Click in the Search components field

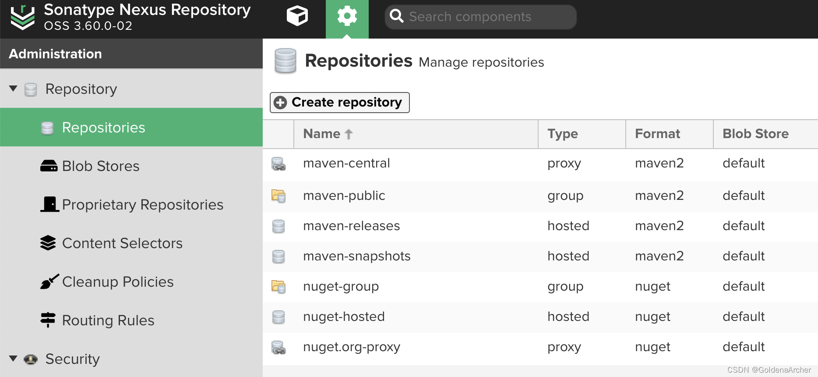tap(480, 17)
